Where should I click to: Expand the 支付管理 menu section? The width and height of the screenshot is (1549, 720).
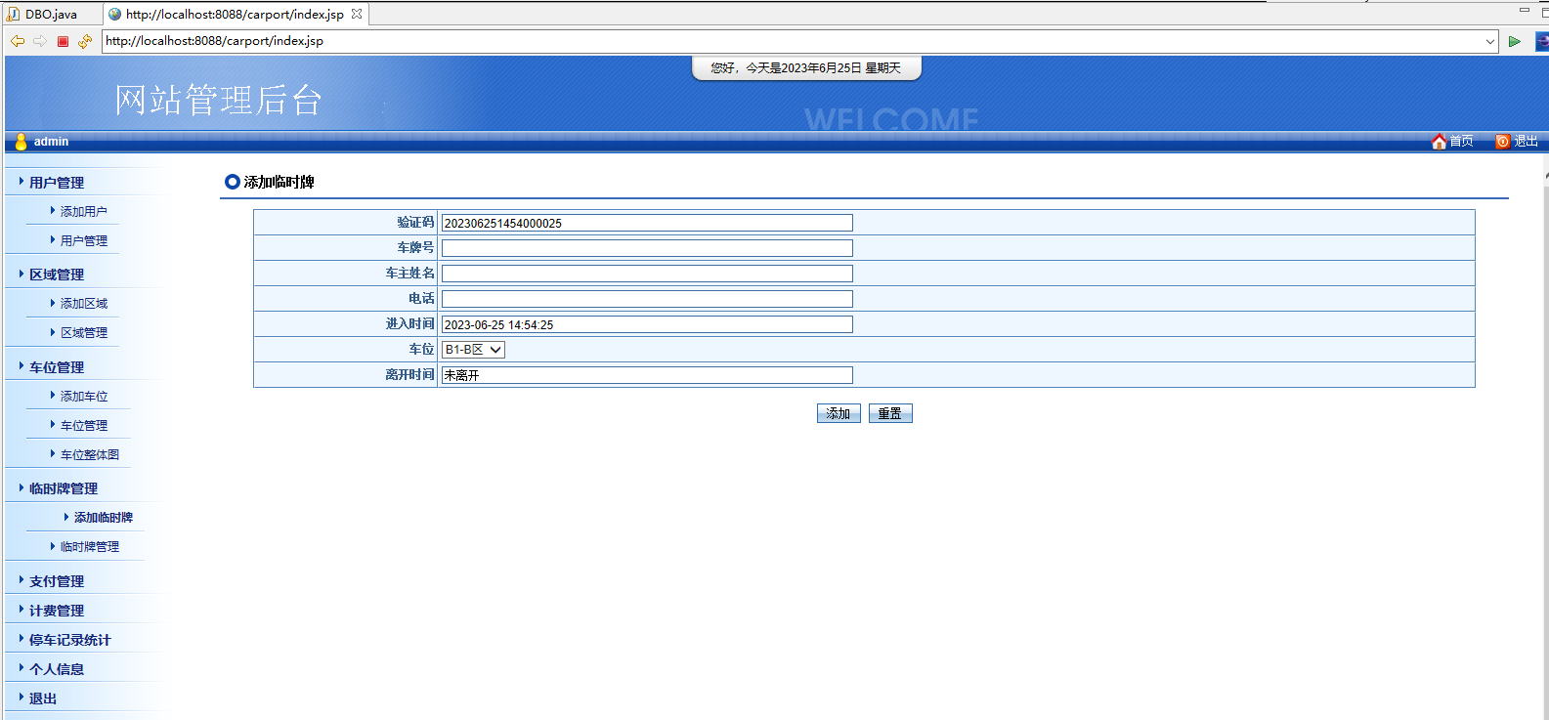tap(57, 581)
